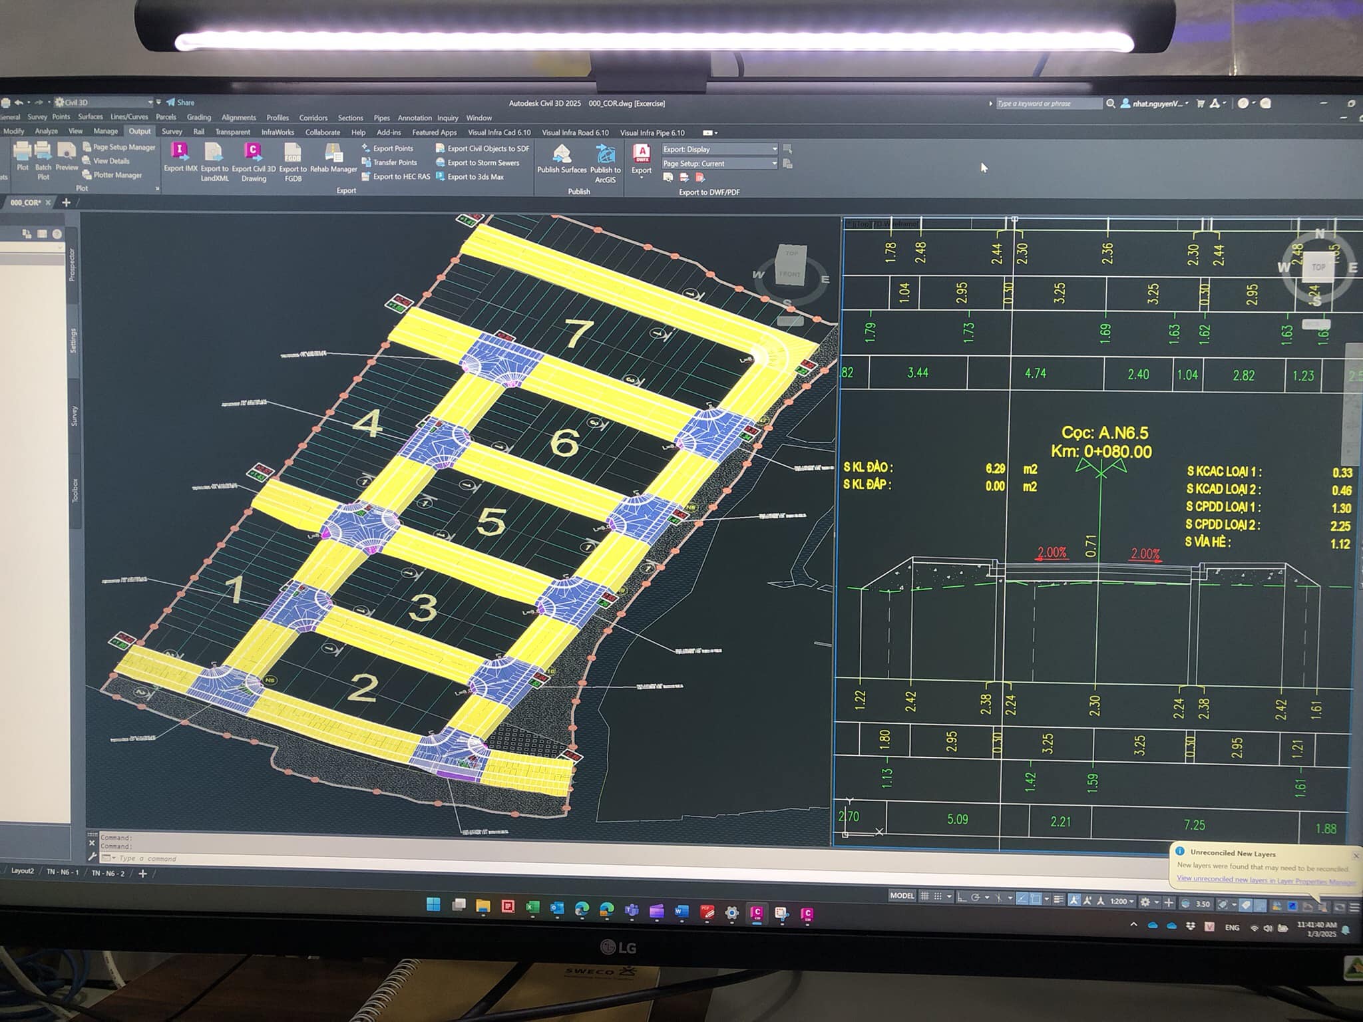Switch to TN - N6 - 1 layout tab
The width and height of the screenshot is (1363, 1022).
click(63, 872)
